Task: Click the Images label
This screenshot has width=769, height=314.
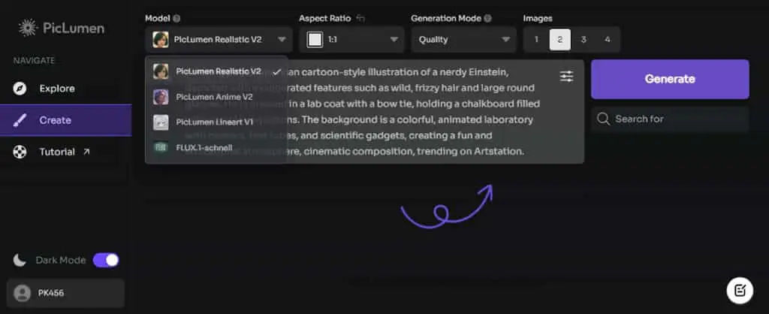Action: pyautogui.click(x=538, y=19)
